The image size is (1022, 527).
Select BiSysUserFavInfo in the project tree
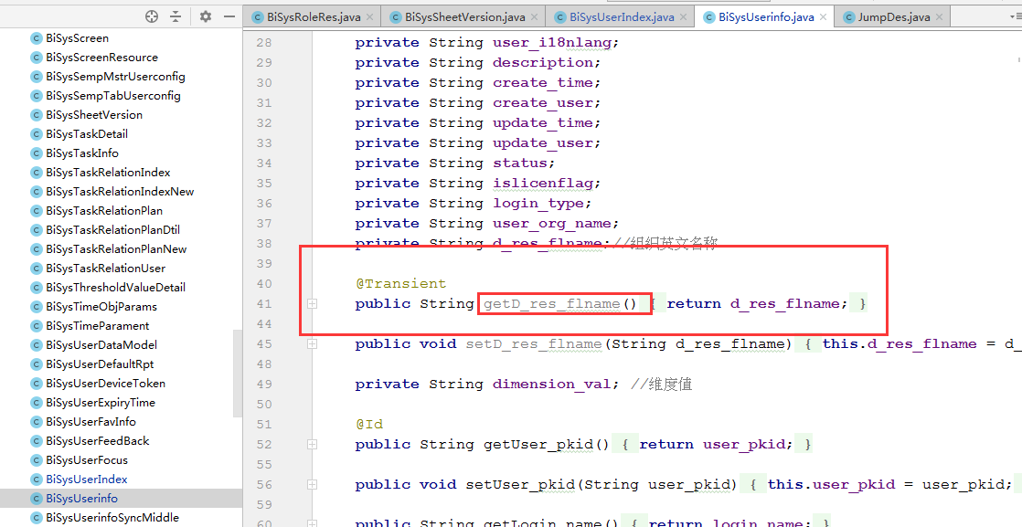[x=91, y=421]
